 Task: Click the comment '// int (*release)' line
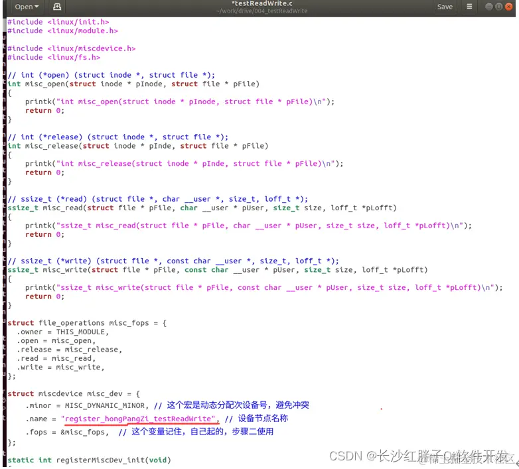pos(118,137)
